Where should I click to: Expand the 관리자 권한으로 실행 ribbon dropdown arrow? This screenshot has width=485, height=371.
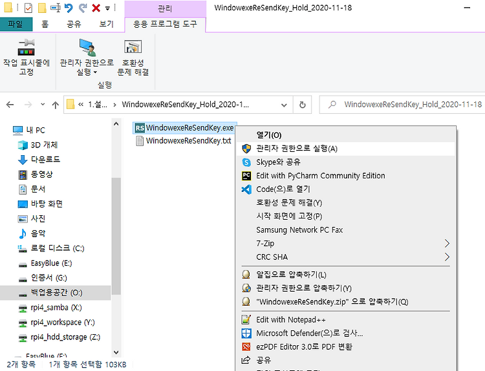(x=95, y=72)
